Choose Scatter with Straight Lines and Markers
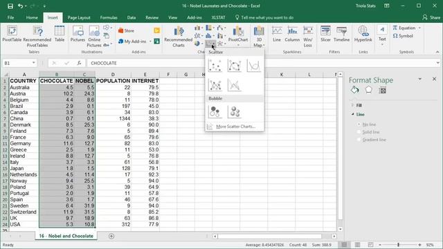The width and height of the screenshot is (443, 249). (x=215, y=85)
